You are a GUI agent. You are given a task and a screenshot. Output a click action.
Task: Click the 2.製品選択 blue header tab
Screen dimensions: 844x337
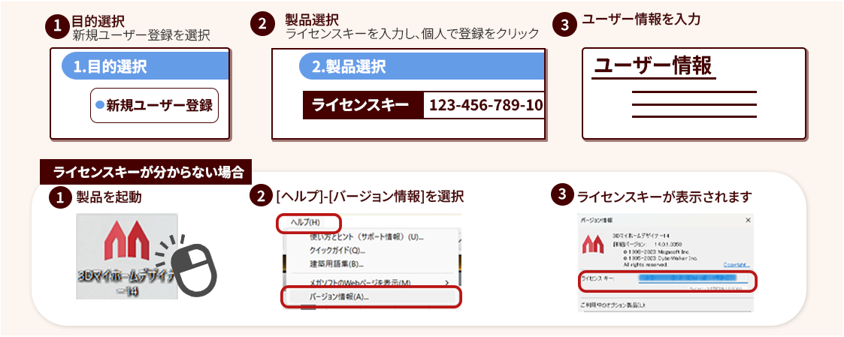421,66
